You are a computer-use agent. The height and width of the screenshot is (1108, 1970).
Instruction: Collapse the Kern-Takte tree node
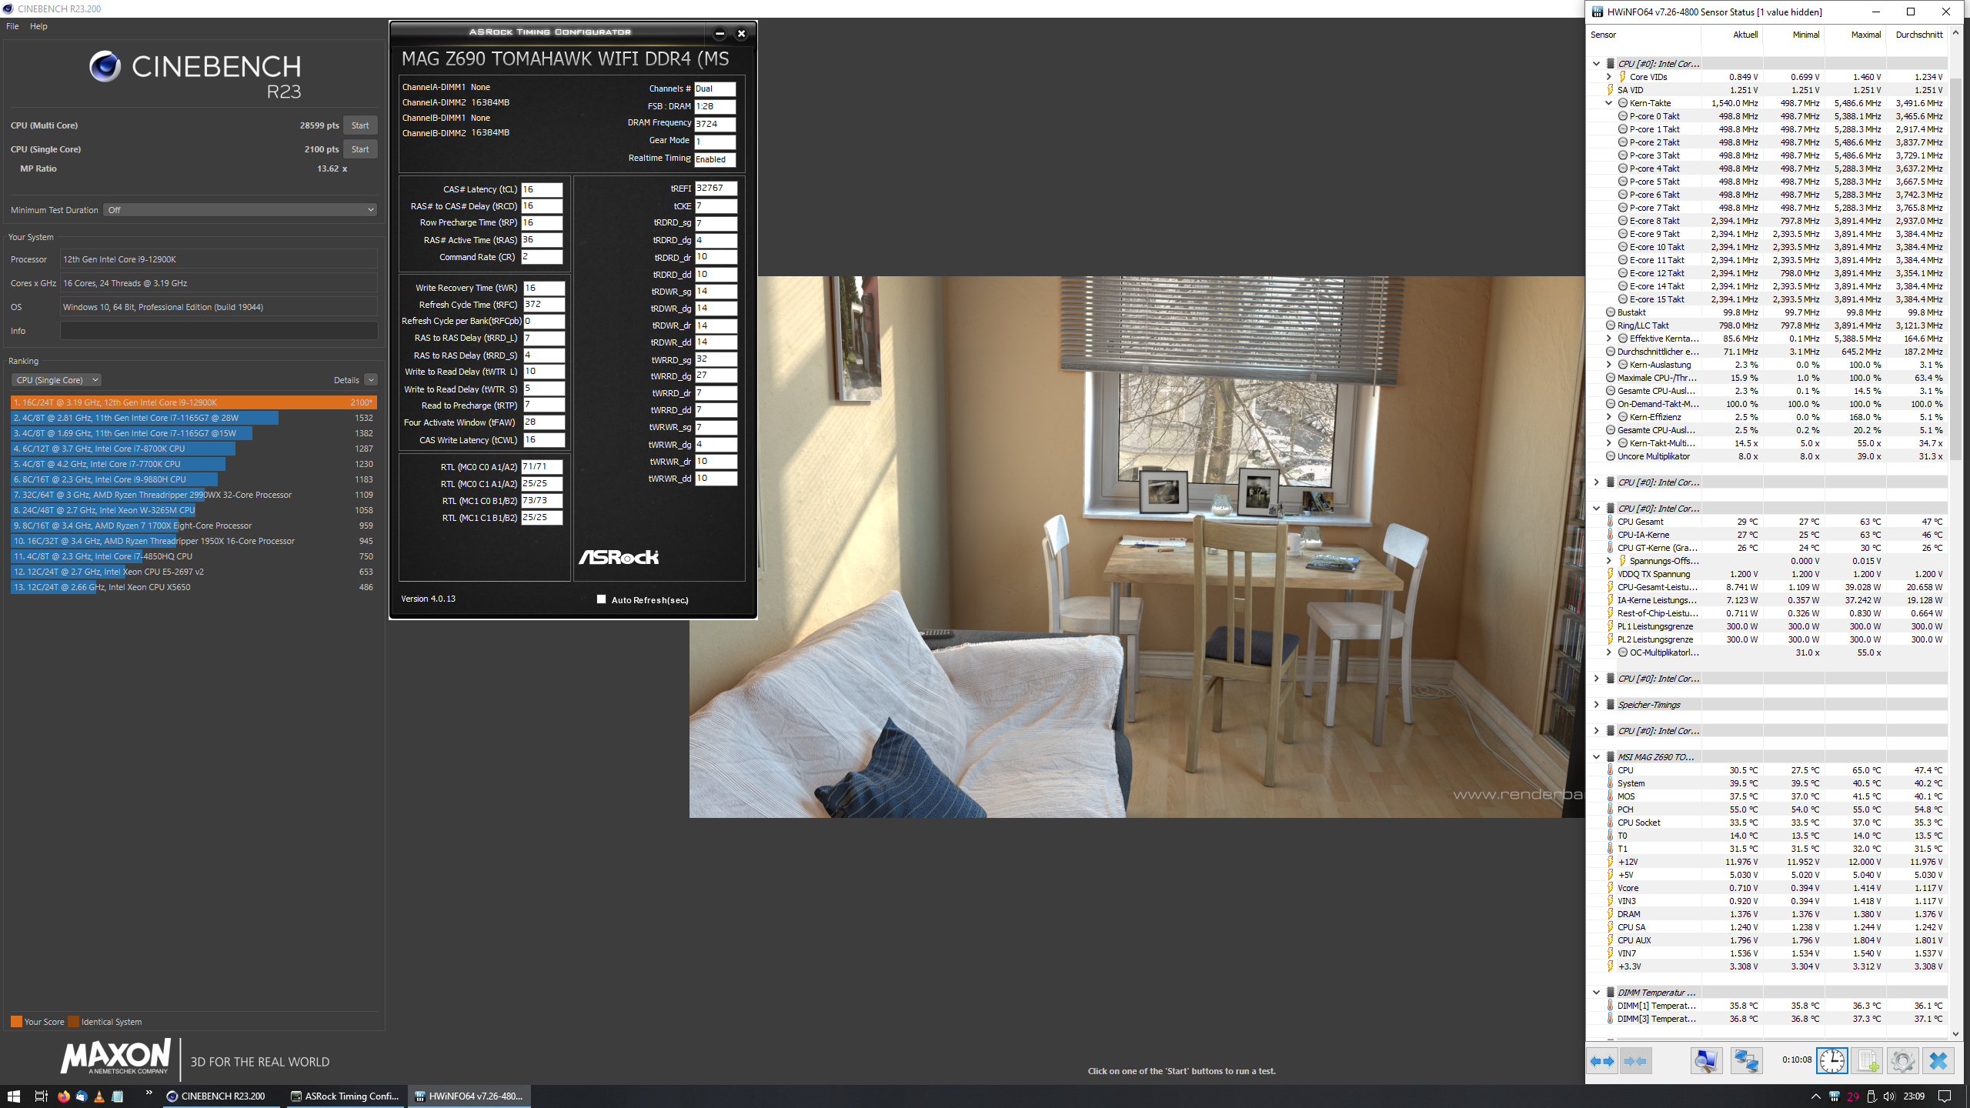1608,103
